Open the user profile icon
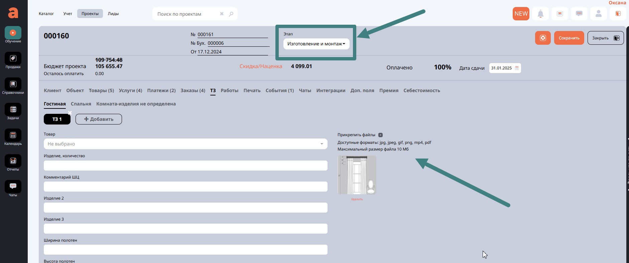 (x=598, y=14)
